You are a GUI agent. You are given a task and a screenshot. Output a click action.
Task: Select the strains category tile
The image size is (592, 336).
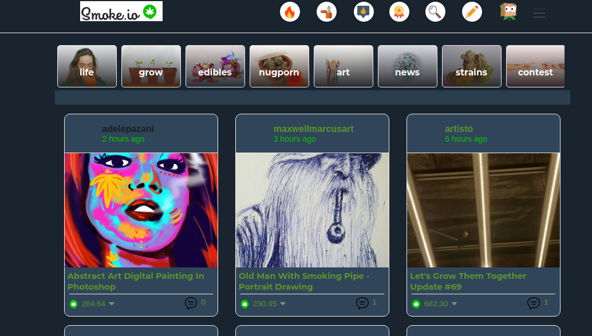click(472, 66)
